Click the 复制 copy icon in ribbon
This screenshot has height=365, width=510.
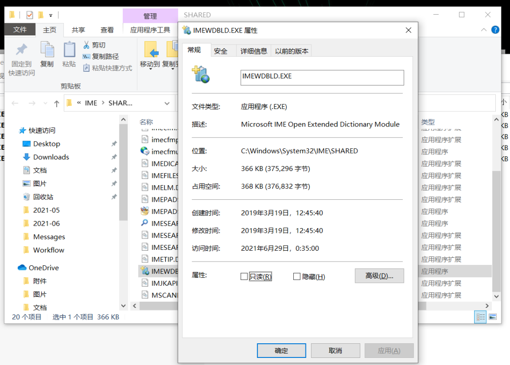[47, 50]
